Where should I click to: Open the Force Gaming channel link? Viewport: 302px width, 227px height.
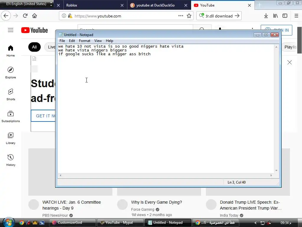point(143,210)
